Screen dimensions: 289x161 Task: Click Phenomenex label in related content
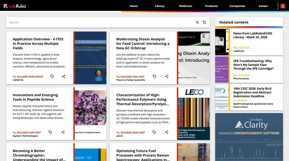[241, 79]
